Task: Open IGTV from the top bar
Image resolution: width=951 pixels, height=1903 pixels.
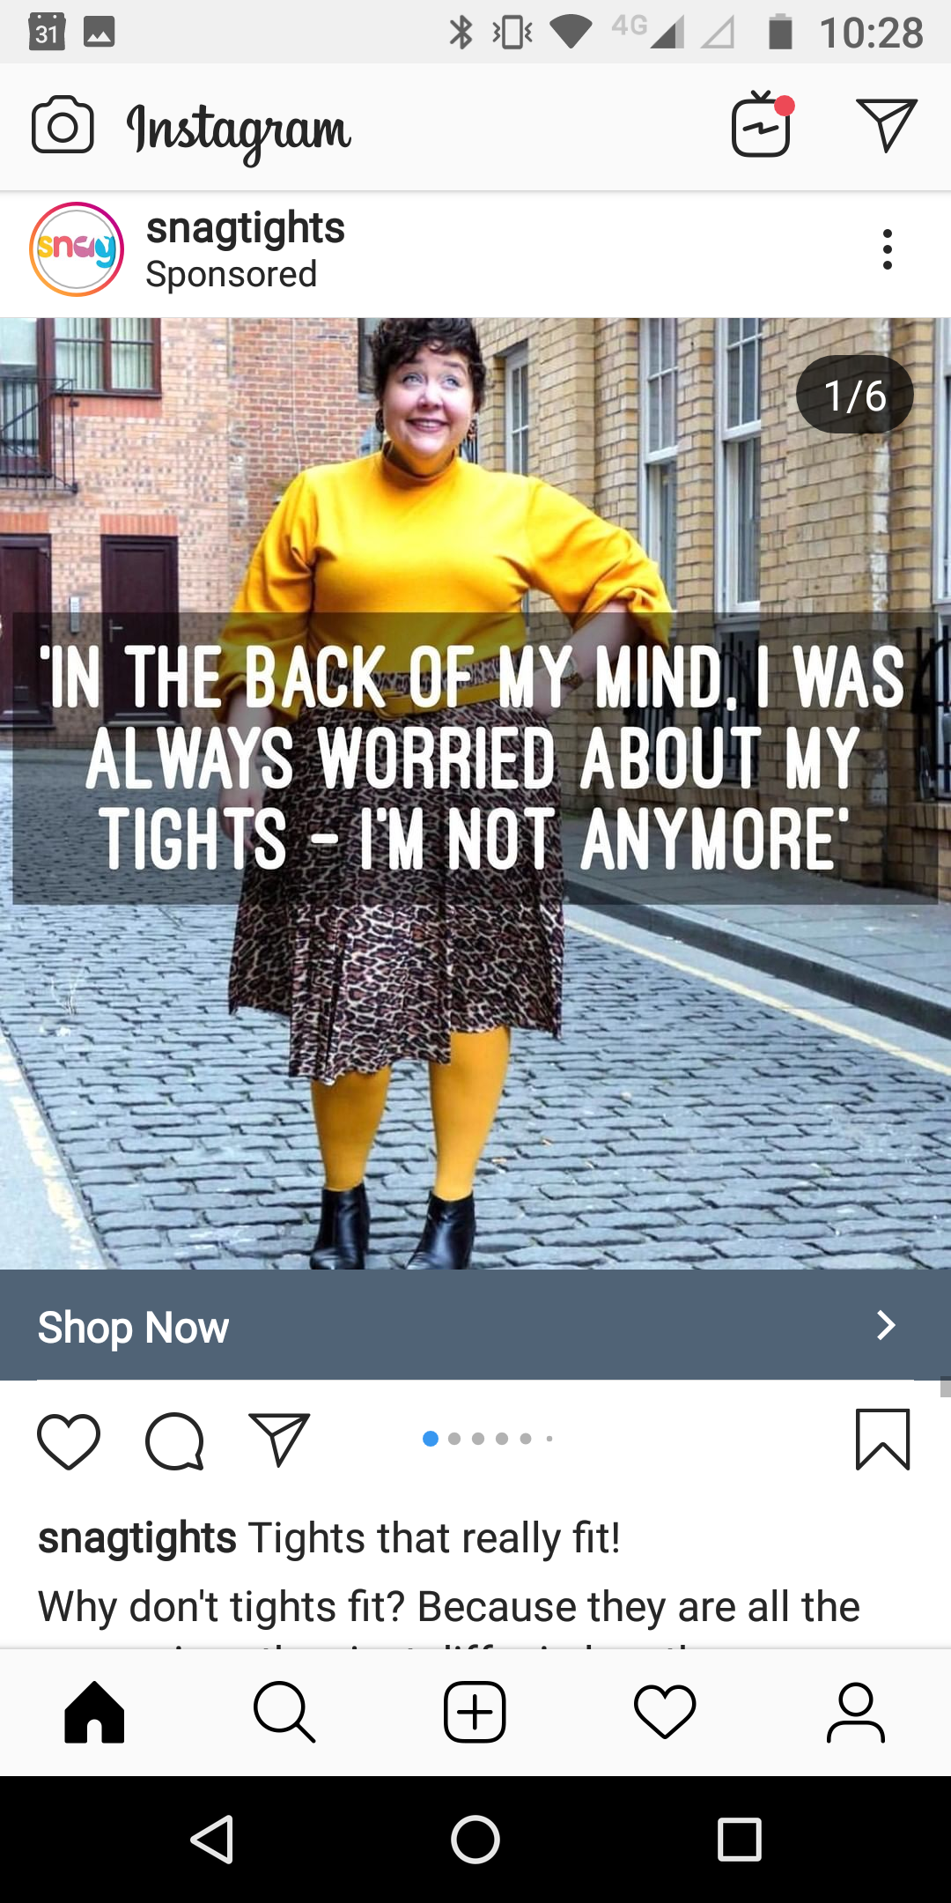Action: tap(763, 124)
